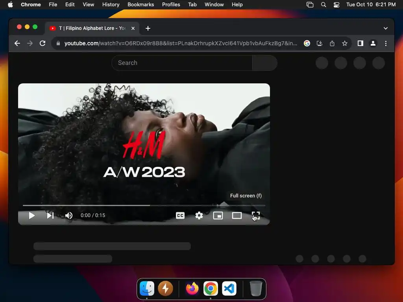This screenshot has width=403, height=302.
Task: Install app via download icon in address bar
Action: click(x=320, y=43)
